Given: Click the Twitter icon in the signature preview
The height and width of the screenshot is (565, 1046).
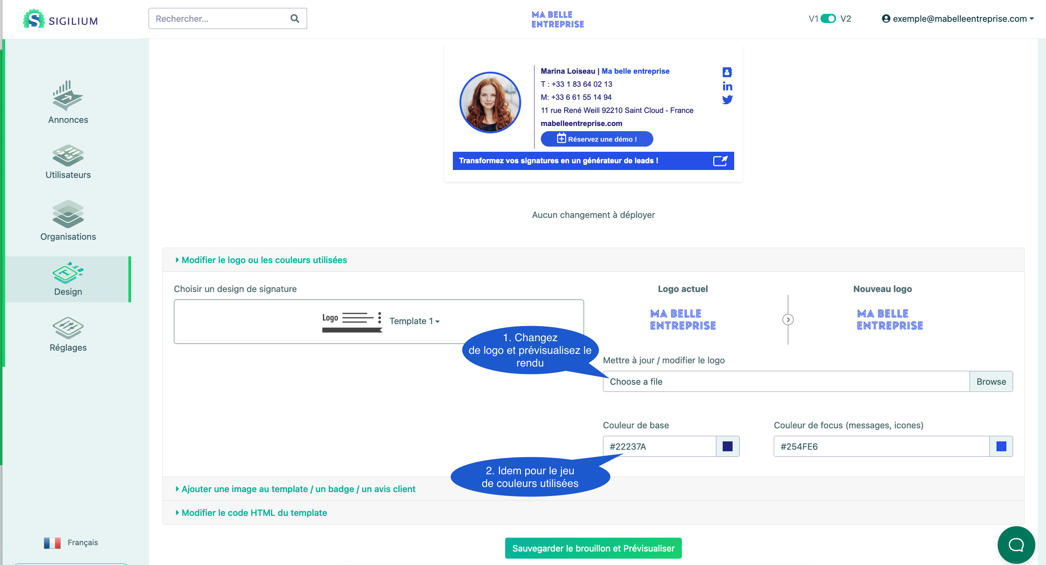Looking at the screenshot, I should [727, 99].
